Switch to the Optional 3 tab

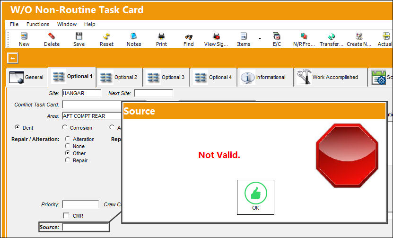166,77
